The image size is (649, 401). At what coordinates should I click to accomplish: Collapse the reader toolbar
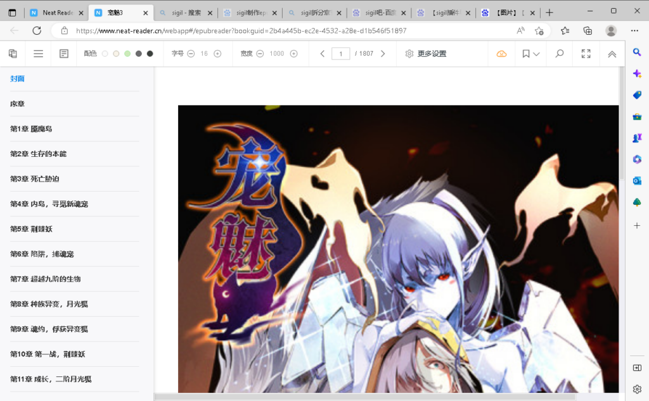(612, 54)
